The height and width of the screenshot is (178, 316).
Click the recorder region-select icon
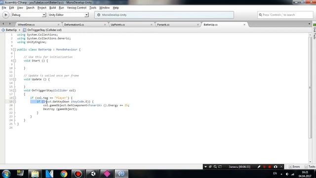pyautogui.click(x=220, y=167)
